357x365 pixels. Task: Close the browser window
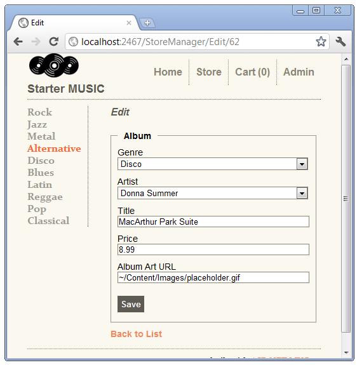pos(337,11)
